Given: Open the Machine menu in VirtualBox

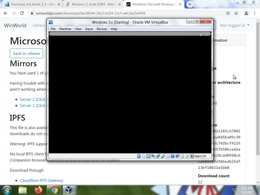Looking at the screenshot, I should 65,29.
